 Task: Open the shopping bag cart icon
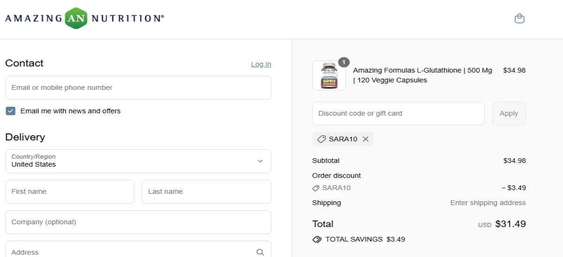pos(519,19)
